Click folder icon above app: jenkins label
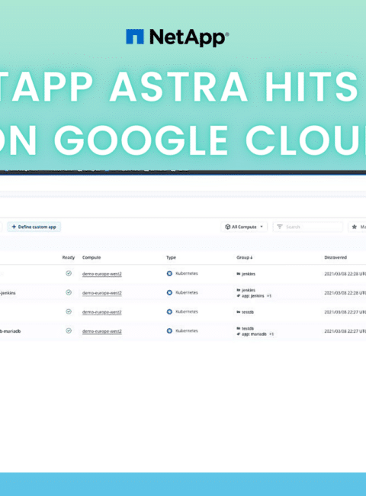This screenshot has height=496, width=366. [239, 290]
